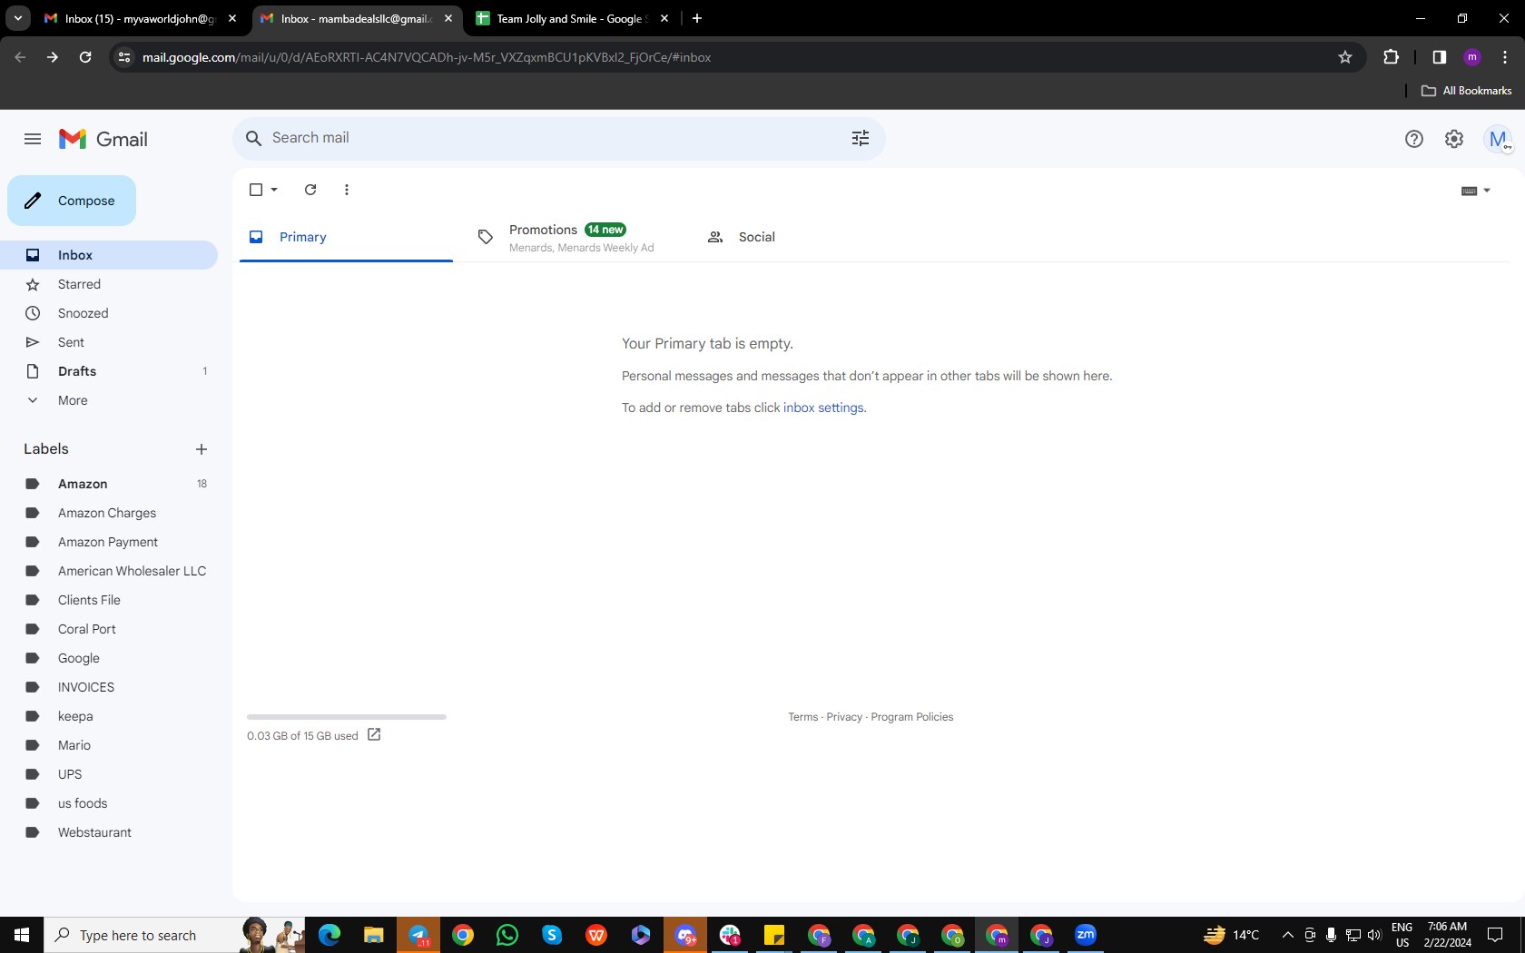Screen dimensions: 1525x953
Task: Bookmark this page with star icon
Action: coord(1345,57)
